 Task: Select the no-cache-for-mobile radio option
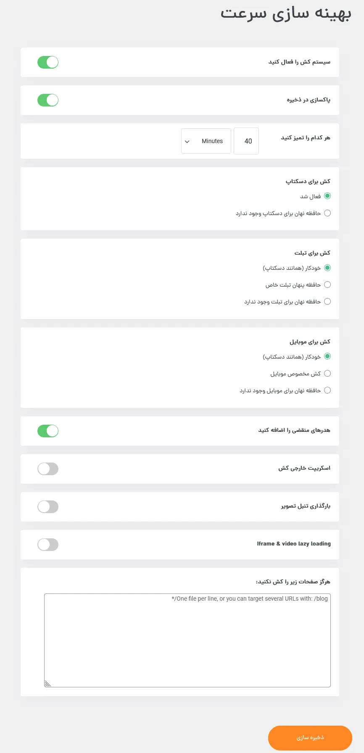pos(327,390)
